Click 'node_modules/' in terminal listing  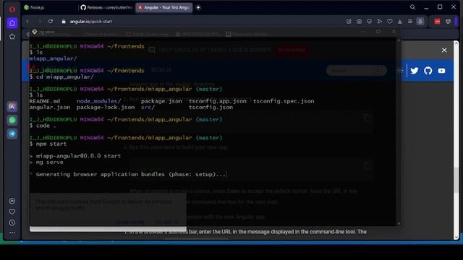tap(98, 101)
